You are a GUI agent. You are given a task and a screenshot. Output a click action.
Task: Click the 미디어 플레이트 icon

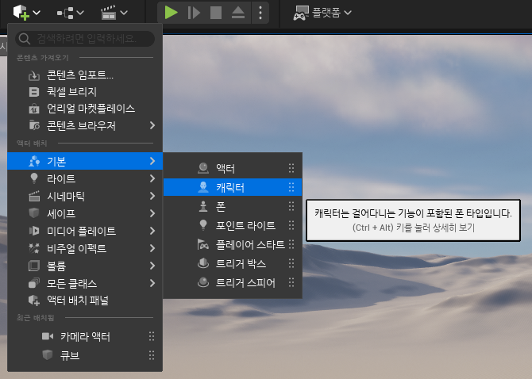34,231
